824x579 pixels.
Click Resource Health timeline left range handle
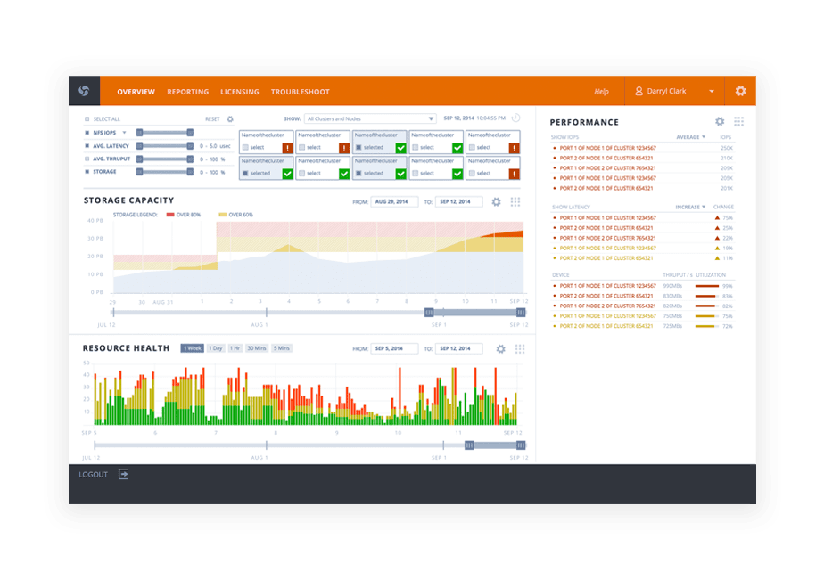[469, 445]
